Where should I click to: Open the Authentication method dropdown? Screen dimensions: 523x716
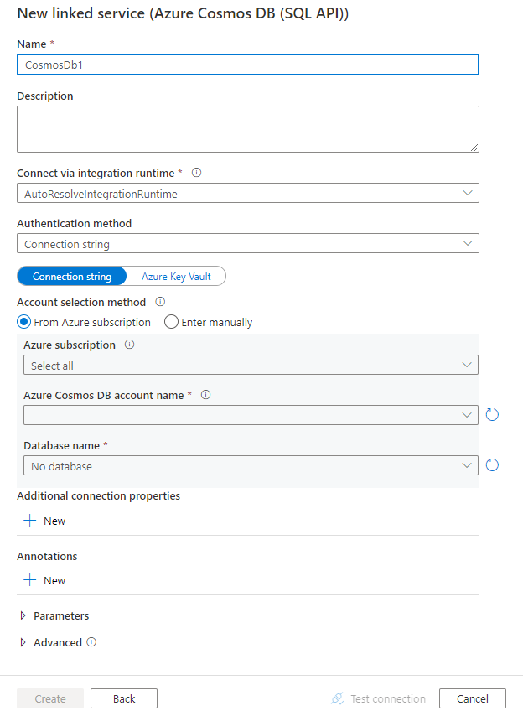(x=248, y=244)
